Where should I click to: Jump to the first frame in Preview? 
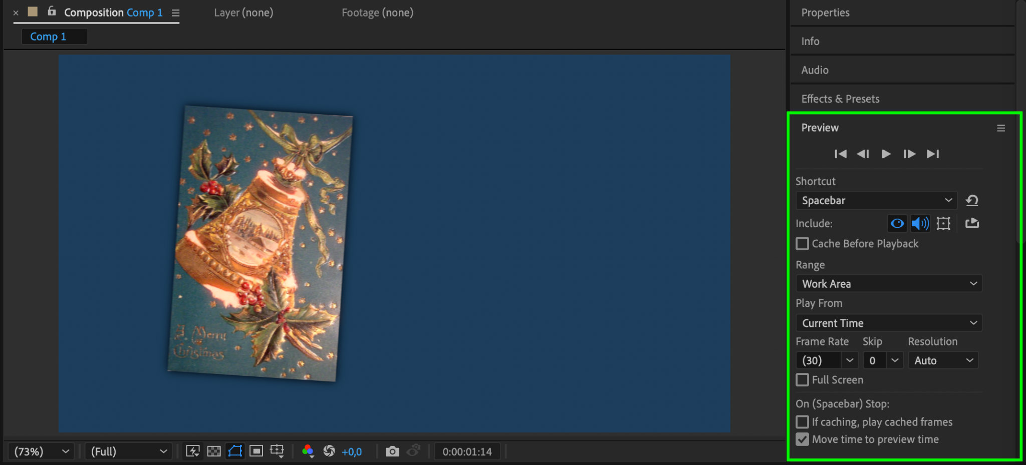pos(840,154)
